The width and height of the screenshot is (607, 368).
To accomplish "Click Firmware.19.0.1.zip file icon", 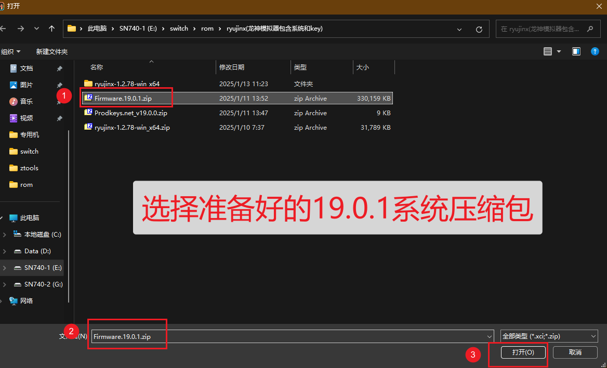I will 88,98.
